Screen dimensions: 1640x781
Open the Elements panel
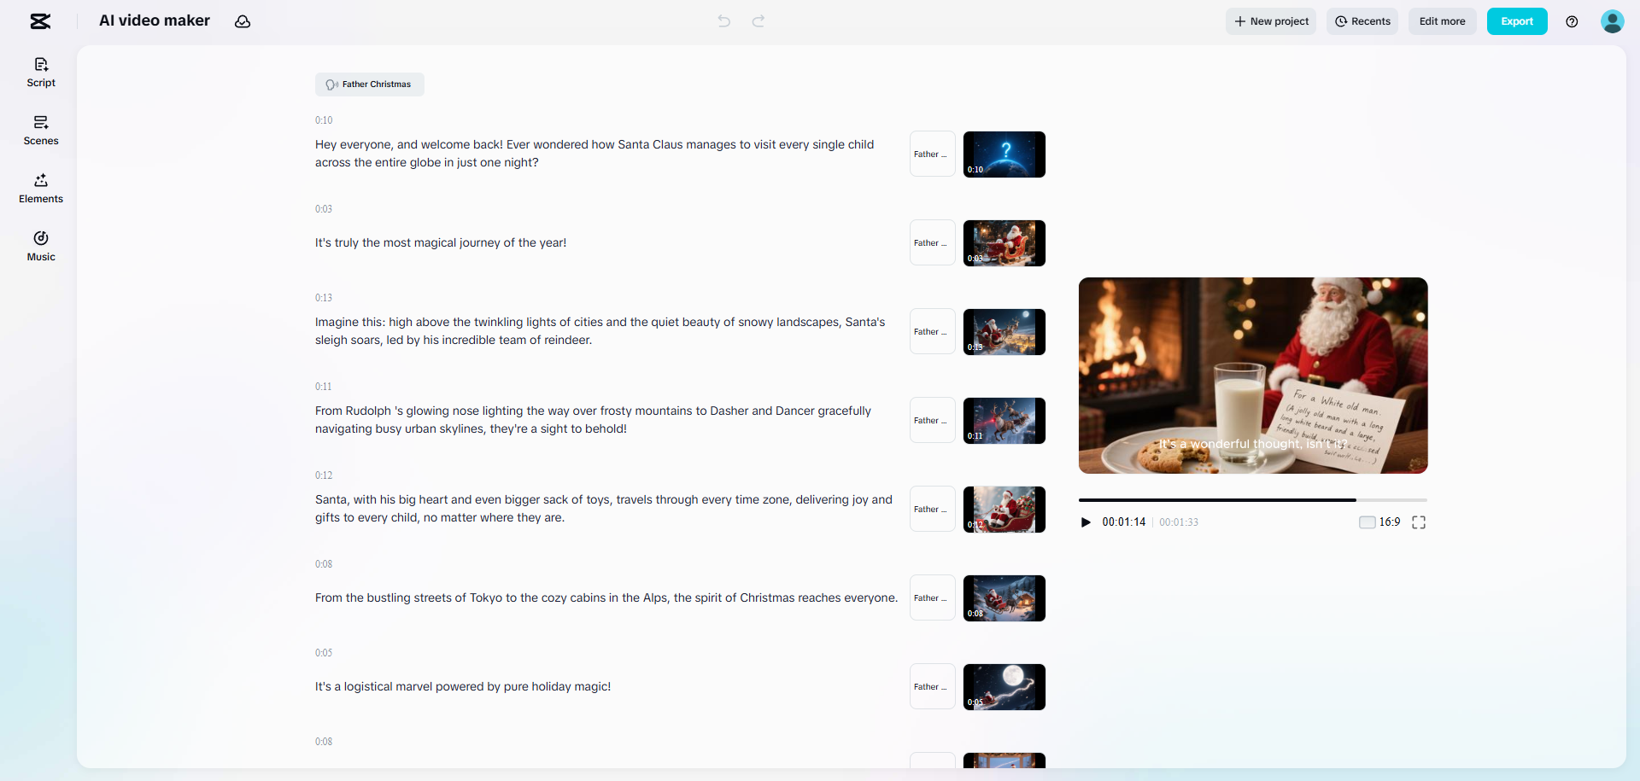coord(41,189)
